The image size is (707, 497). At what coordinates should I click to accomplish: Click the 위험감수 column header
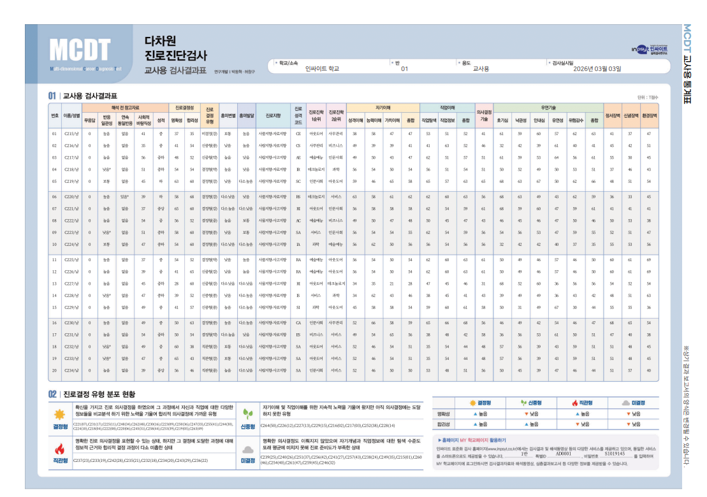click(575, 120)
